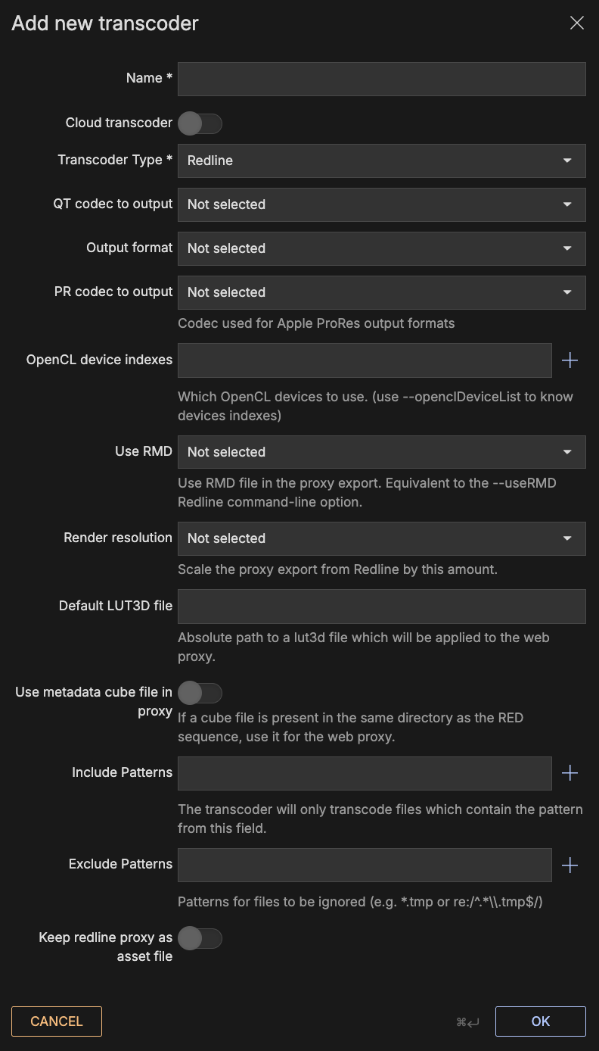Choose a PR codec to output option

[381, 292]
